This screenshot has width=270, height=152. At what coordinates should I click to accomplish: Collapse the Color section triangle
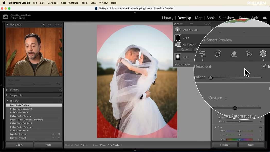[215, 127]
